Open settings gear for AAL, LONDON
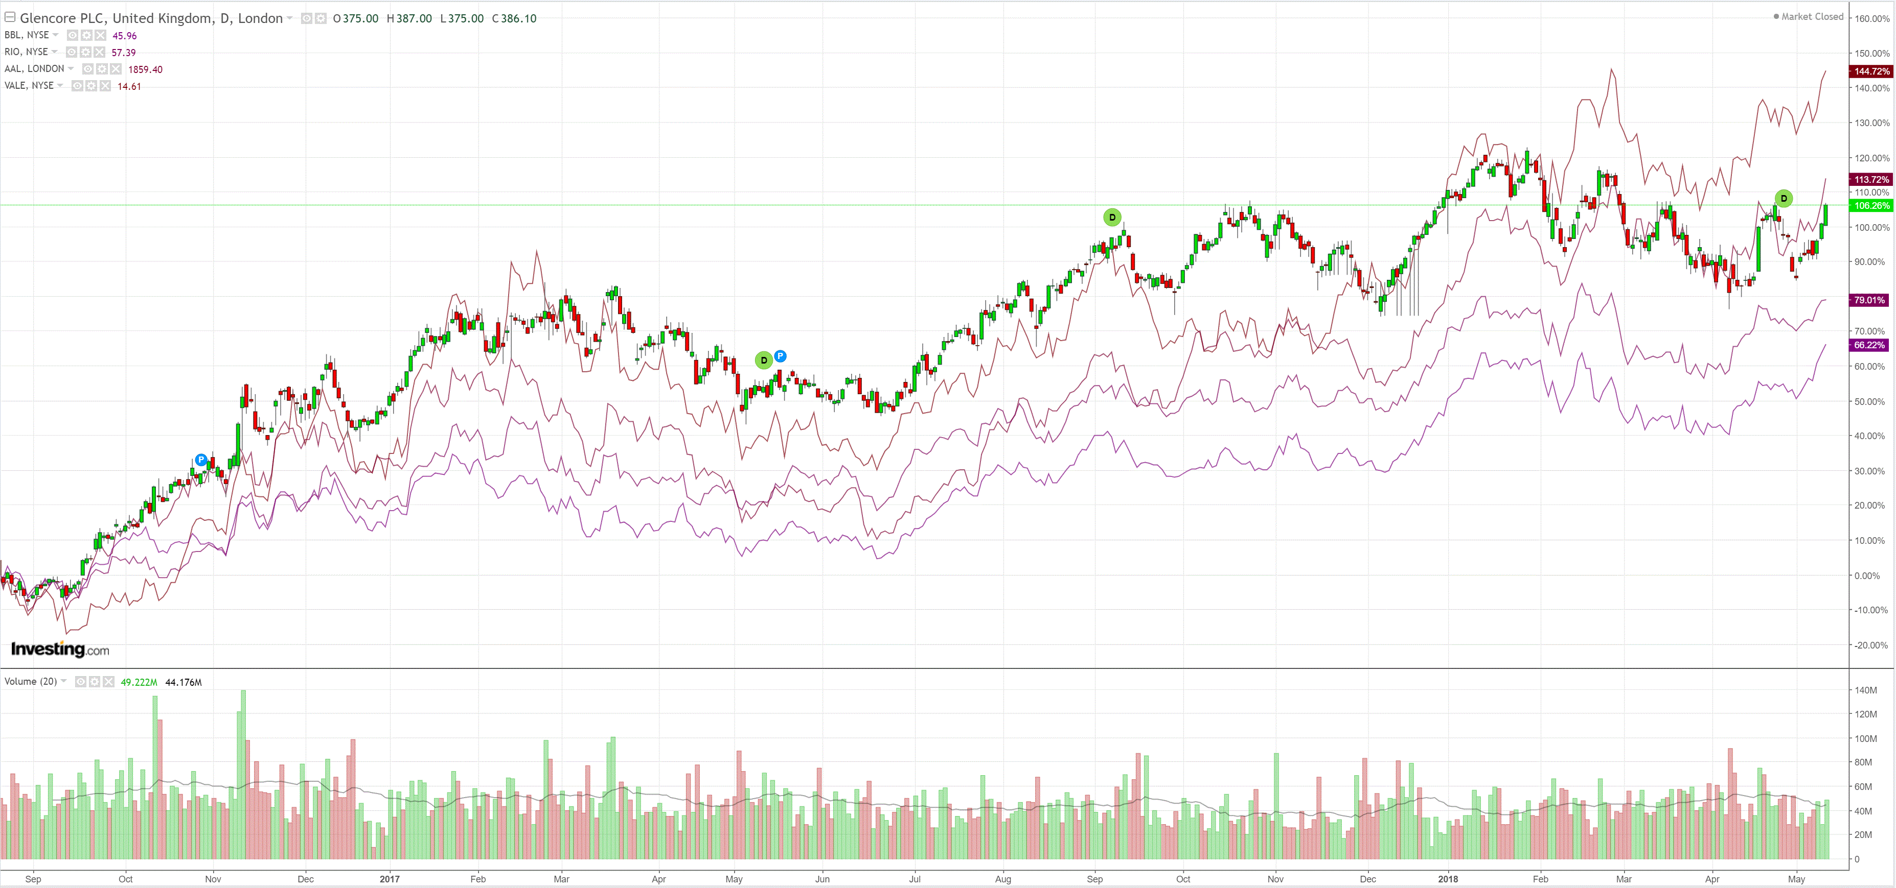Image resolution: width=1896 pixels, height=888 pixels. coord(102,69)
